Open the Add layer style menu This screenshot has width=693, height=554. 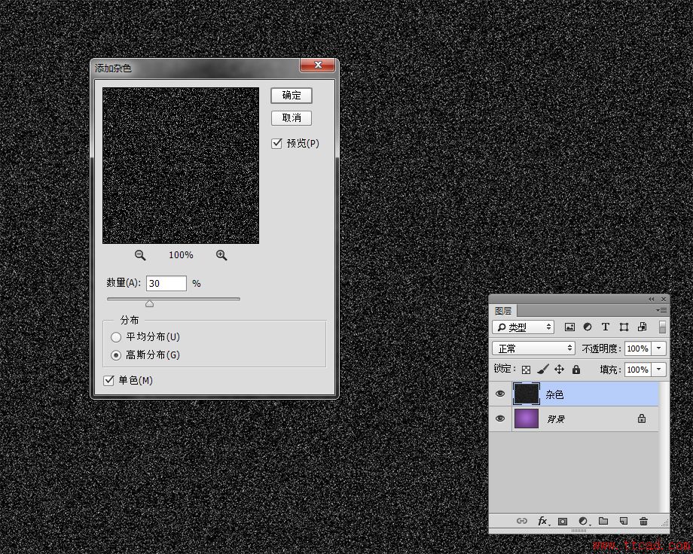point(544,521)
